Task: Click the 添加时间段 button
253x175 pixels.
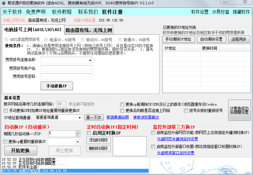Action: (x=98, y=140)
